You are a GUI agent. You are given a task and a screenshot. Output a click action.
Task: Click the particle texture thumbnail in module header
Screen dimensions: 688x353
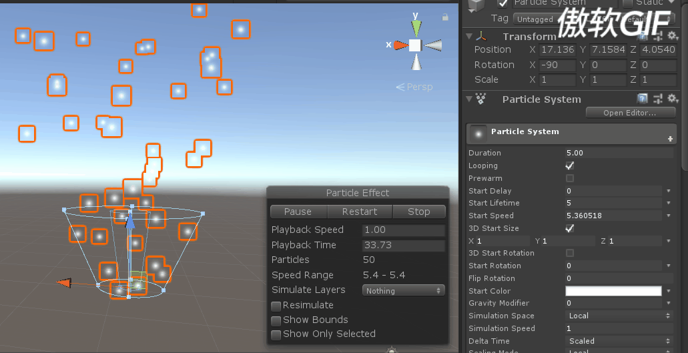(x=478, y=133)
